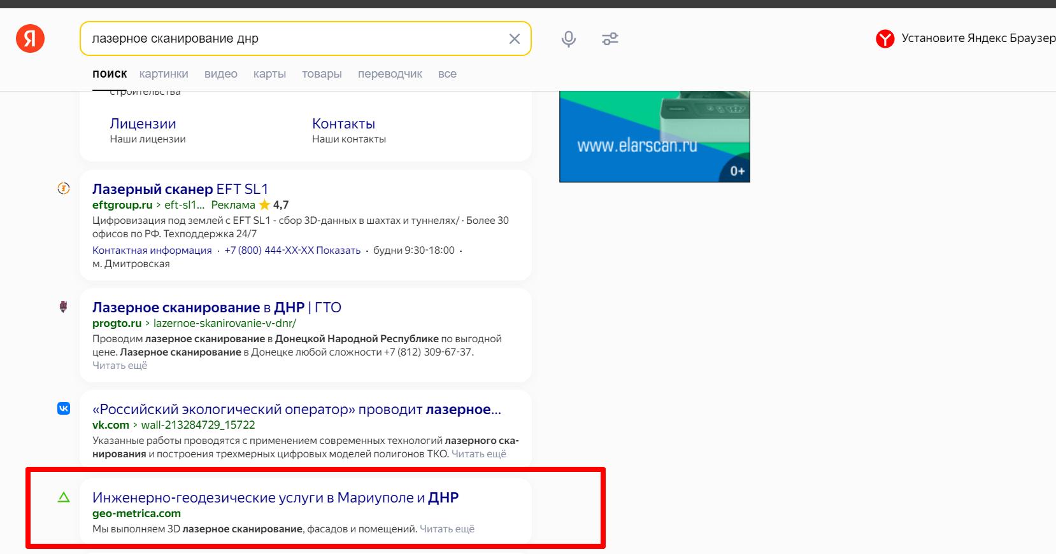Click the Yandex Browser logo icon
Viewport: 1056px width, 554px height.
pos(885,39)
